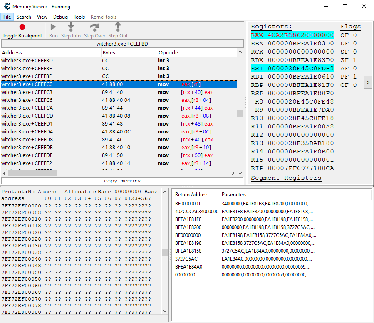The image size is (374, 323).
Task: Toggle the ZF flag value
Action: [354, 60]
